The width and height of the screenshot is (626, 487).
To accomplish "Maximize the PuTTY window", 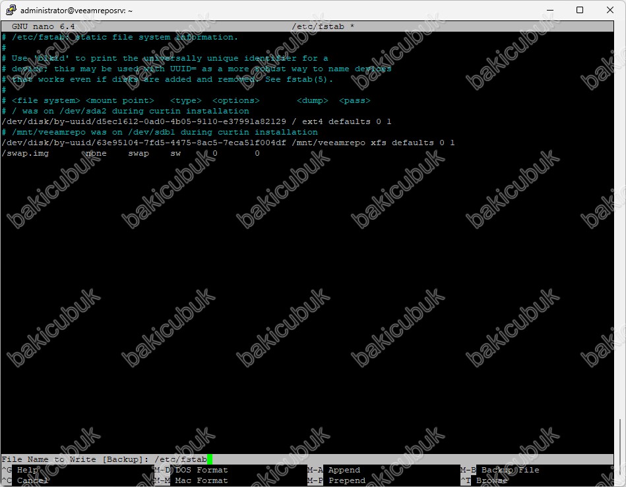I will tap(580, 10).
